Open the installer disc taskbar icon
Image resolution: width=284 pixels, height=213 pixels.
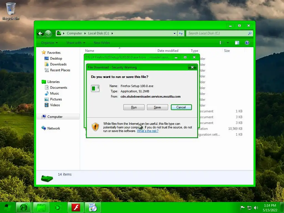tap(93, 207)
